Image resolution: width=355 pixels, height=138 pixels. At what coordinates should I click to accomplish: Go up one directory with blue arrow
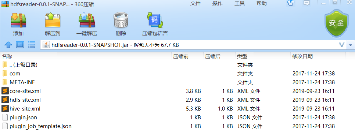click(8, 45)
